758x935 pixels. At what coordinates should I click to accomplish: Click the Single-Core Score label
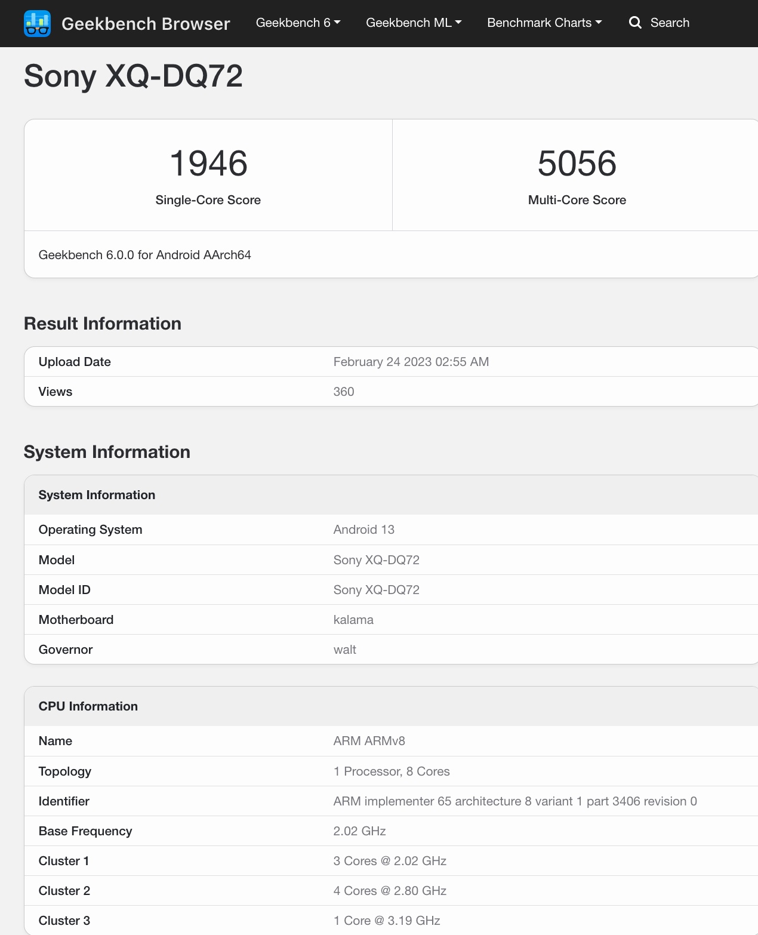click(208, 200)
